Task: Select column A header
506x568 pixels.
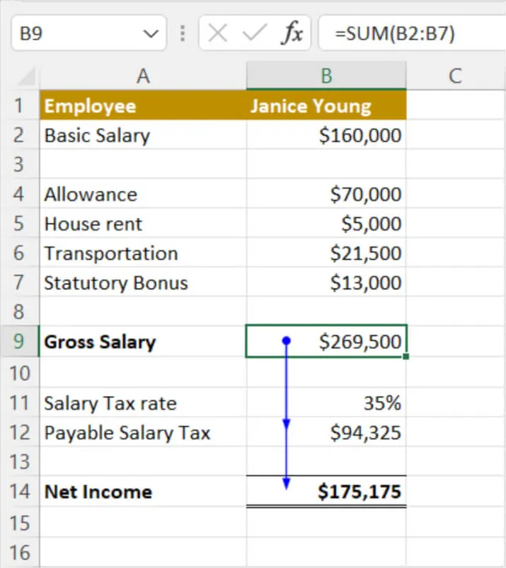Action: (143, 76)
